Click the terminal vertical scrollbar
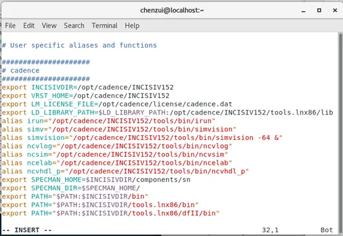 (341, 133)
